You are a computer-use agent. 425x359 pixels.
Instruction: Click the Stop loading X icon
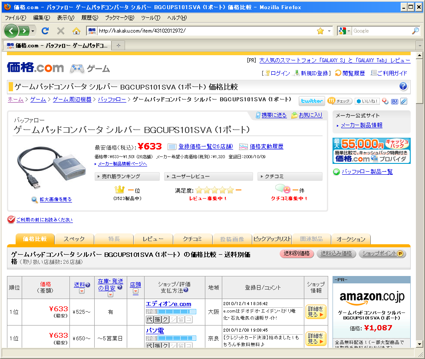click(x=61, y=31)
